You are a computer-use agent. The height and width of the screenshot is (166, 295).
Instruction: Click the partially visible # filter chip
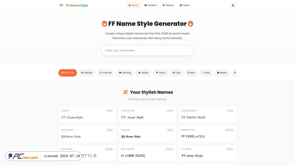click(x=234, y=73)
